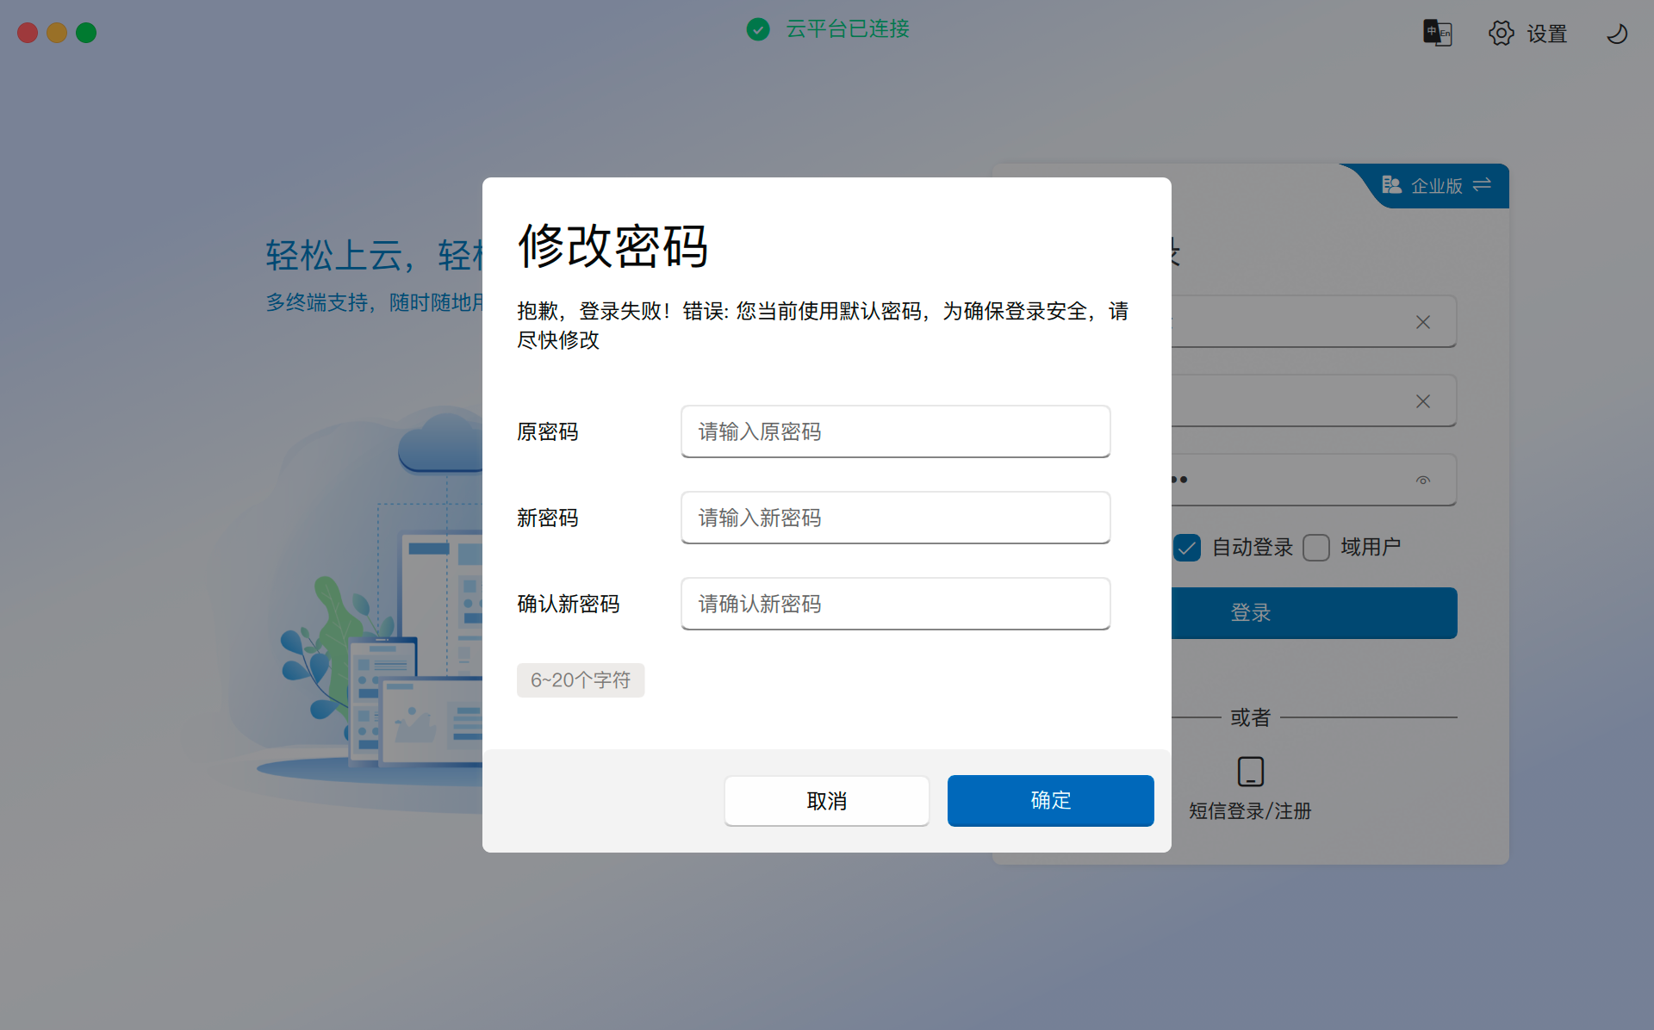This screenshot has height=1030, width=1654.
Task: Click the 请输入原密码 input field
Action: click(x=895, y=431)
